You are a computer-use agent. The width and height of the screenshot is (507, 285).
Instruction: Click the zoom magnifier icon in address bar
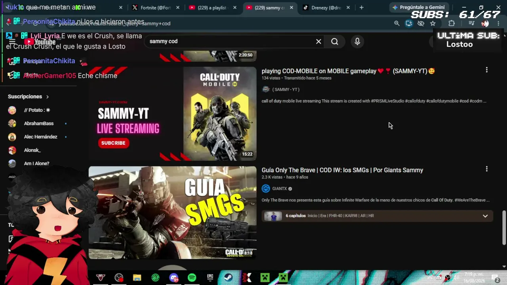click(x=397, y=23)
